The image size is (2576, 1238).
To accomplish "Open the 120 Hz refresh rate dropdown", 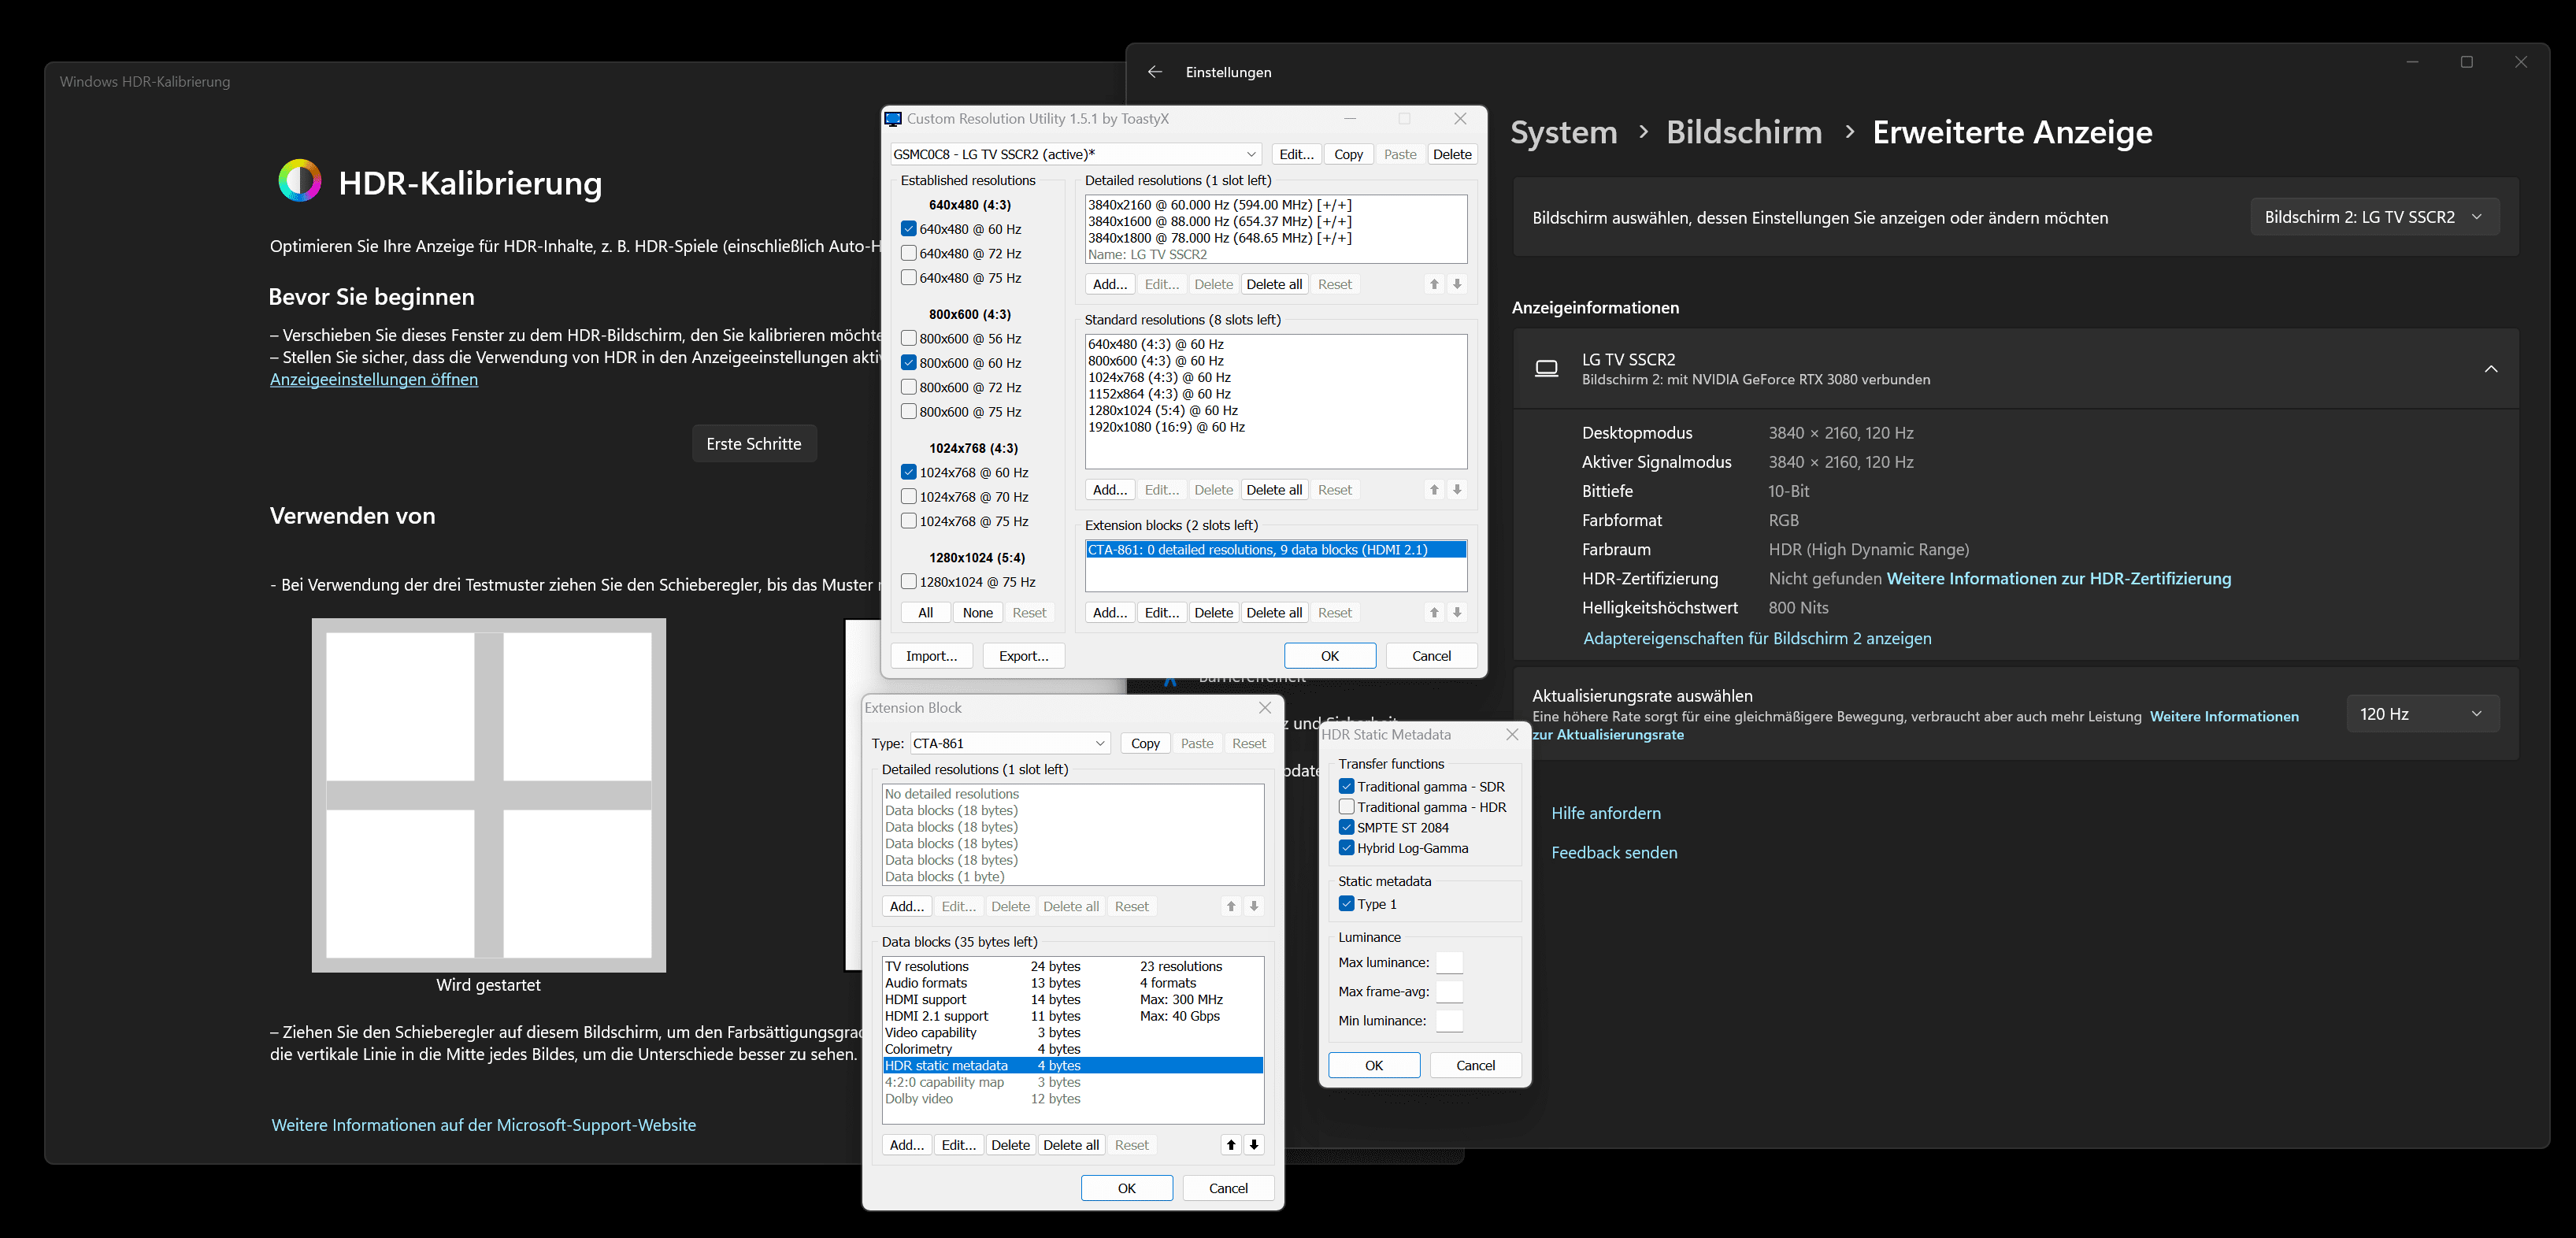I will (2422, 714).
